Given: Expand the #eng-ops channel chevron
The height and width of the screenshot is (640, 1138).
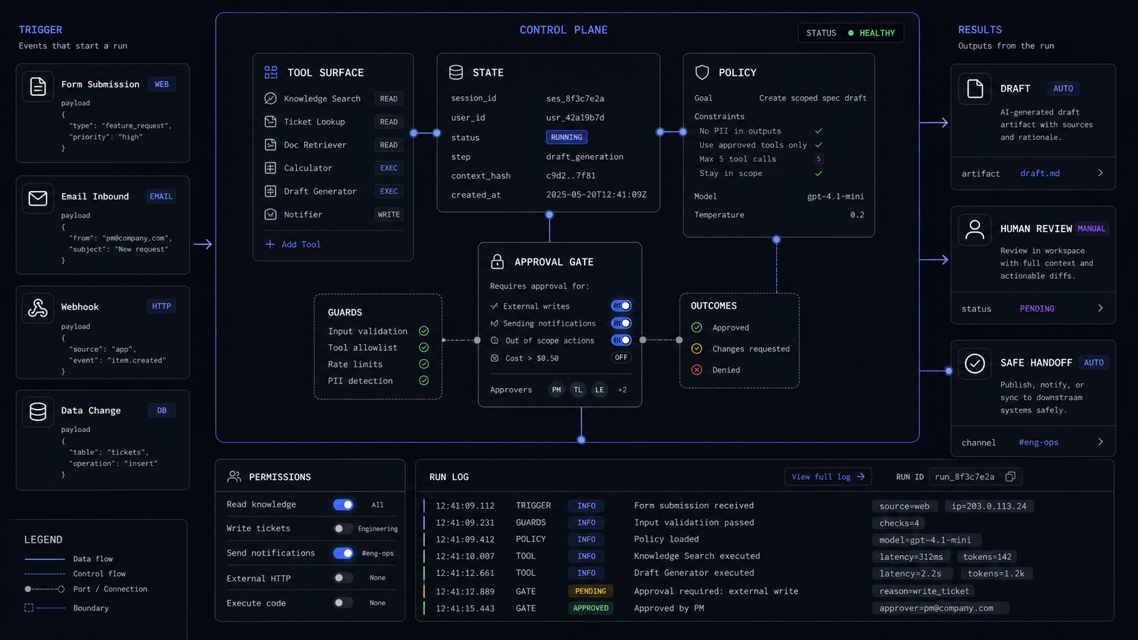Looking at the screenshot, I should coord(1101,442).
